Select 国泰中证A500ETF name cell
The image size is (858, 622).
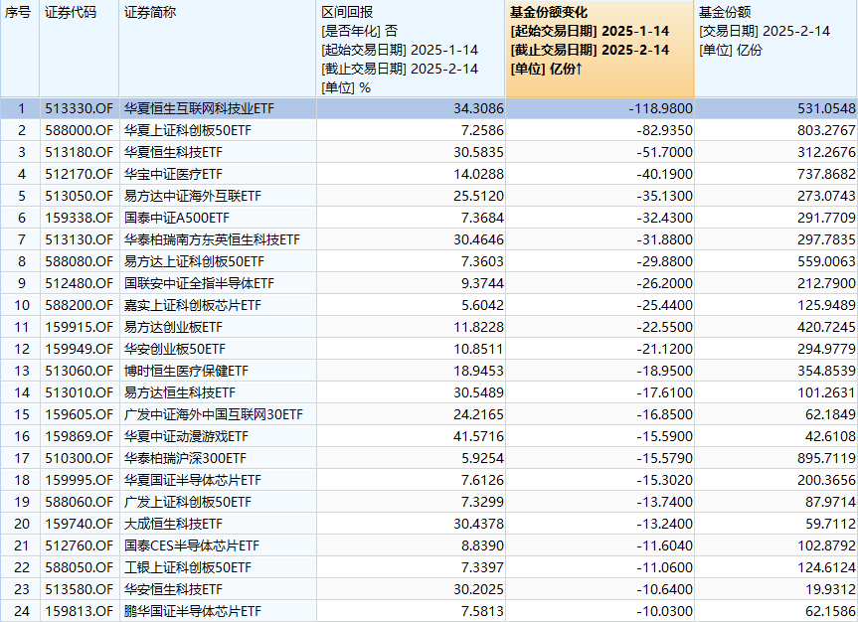[218, 218]
